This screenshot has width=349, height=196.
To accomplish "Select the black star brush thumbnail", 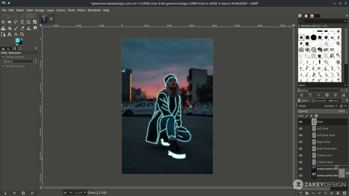I will [320, 38].
